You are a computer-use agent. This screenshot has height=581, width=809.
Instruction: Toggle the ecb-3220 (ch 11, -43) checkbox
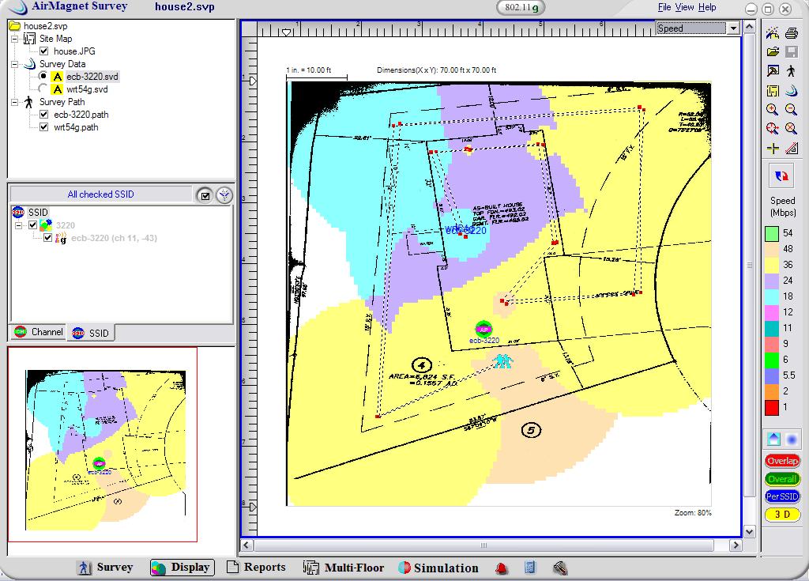[48, 238]
